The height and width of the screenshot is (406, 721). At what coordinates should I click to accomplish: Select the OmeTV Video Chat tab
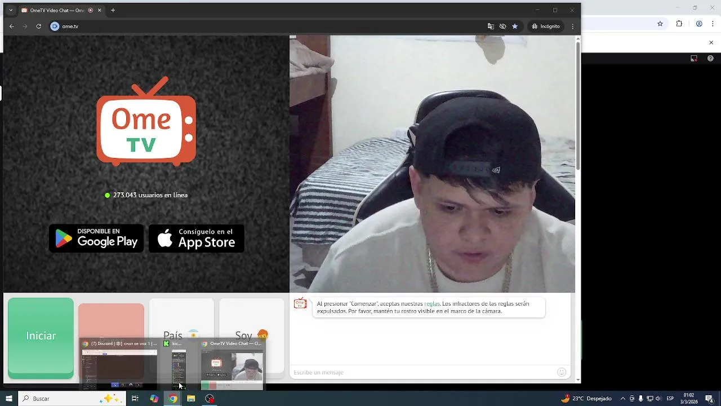click(x=61, y=10)
